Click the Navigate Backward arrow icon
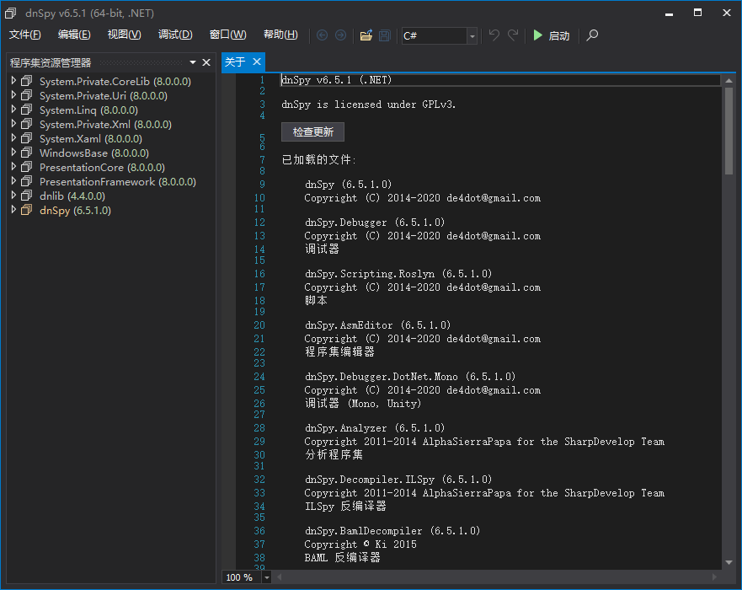 322,35
